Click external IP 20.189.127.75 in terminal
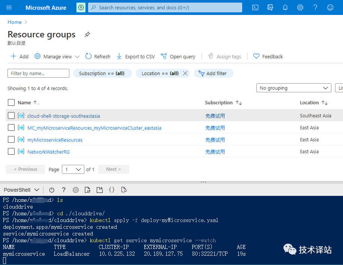 163,254
